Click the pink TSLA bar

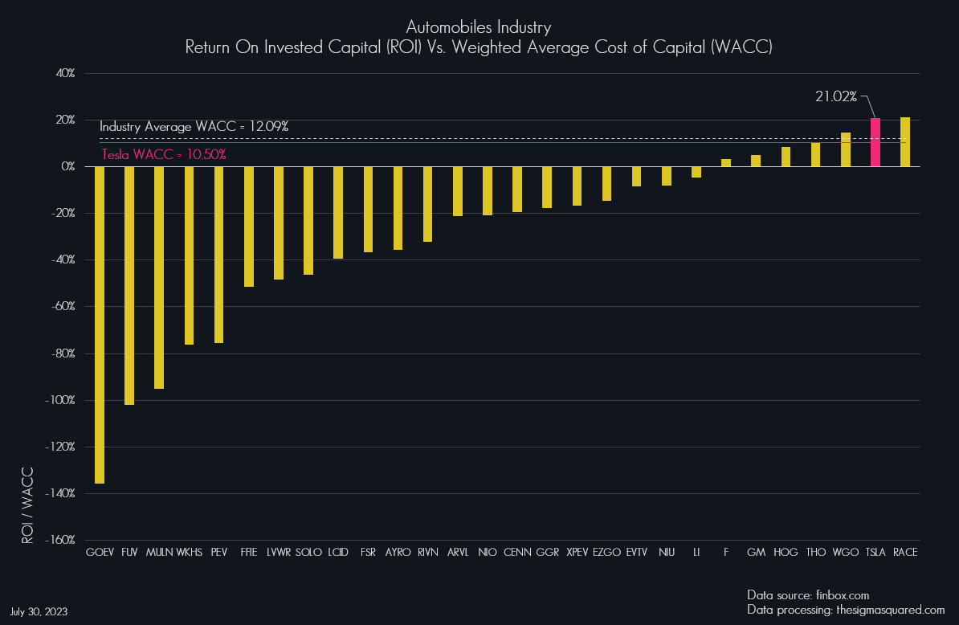(x=875, y=142)
